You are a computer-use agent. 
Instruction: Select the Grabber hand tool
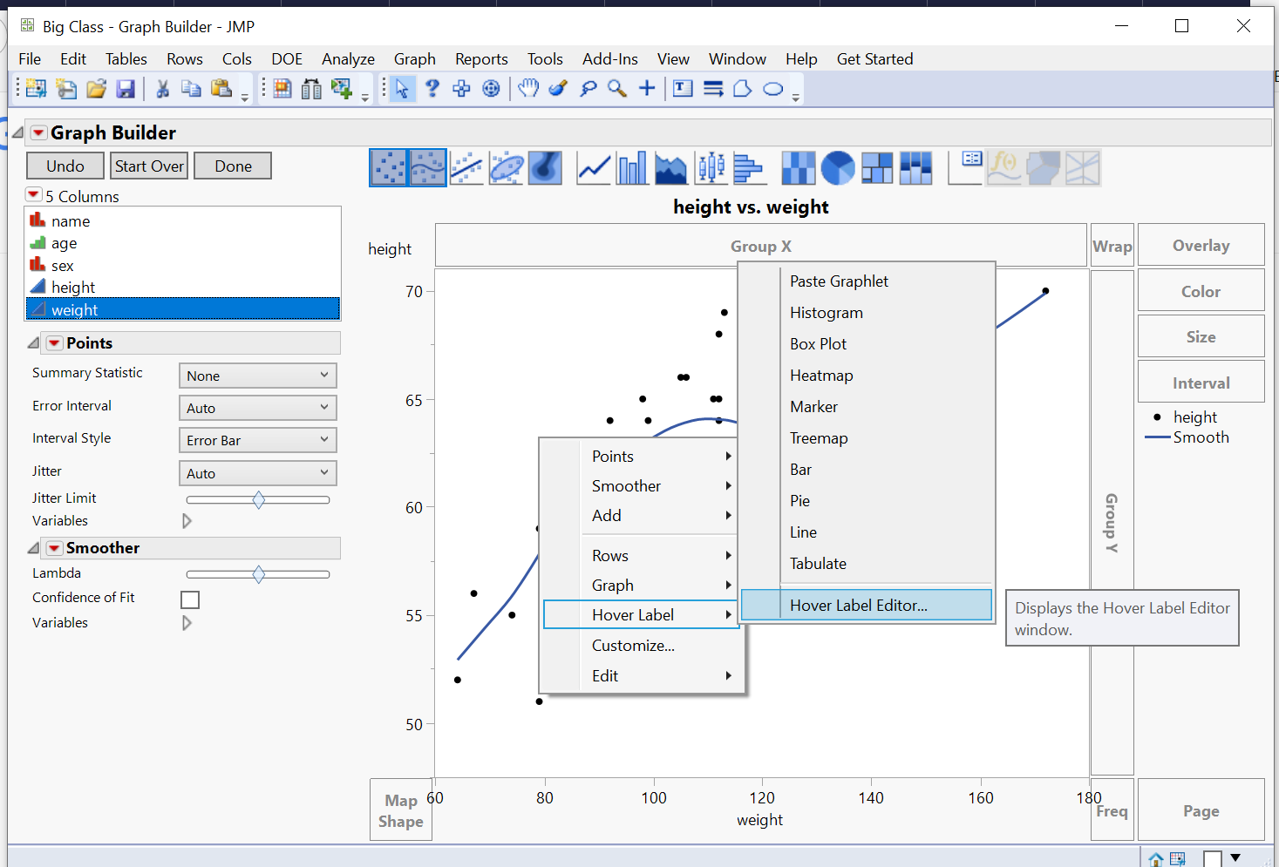[x=528, y=88]
